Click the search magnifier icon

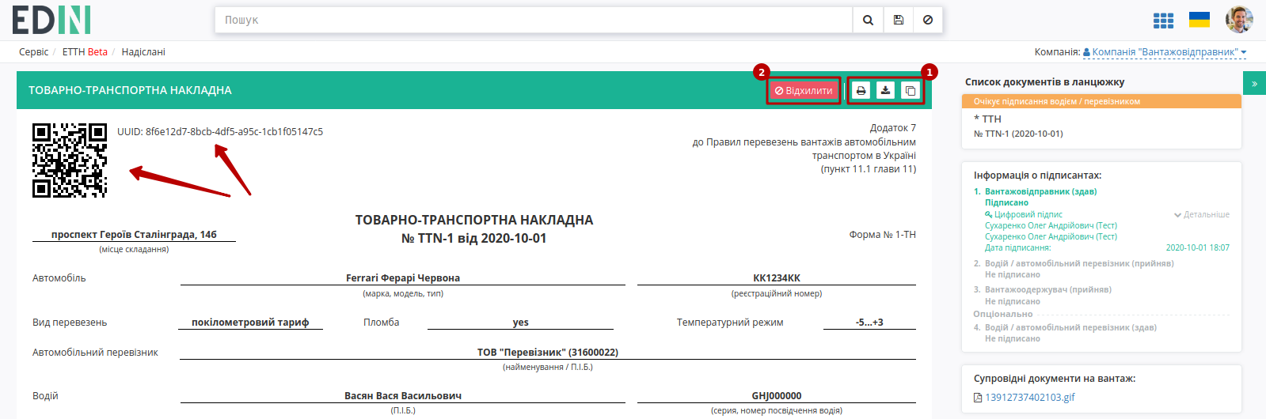[x=868, y=20]
